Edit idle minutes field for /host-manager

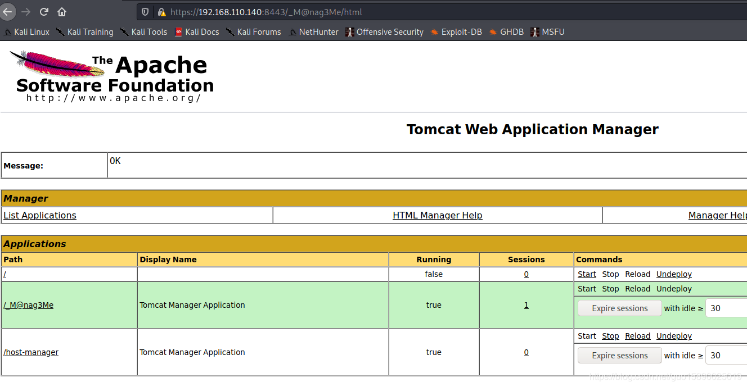pyautogui.click(x=726, y=356)
